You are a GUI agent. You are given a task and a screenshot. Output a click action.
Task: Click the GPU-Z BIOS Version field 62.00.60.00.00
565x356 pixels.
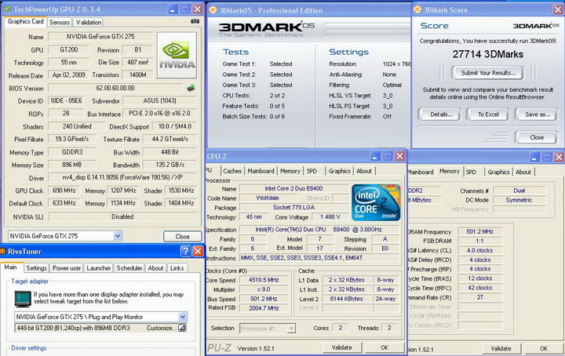(x=115, y=88)
